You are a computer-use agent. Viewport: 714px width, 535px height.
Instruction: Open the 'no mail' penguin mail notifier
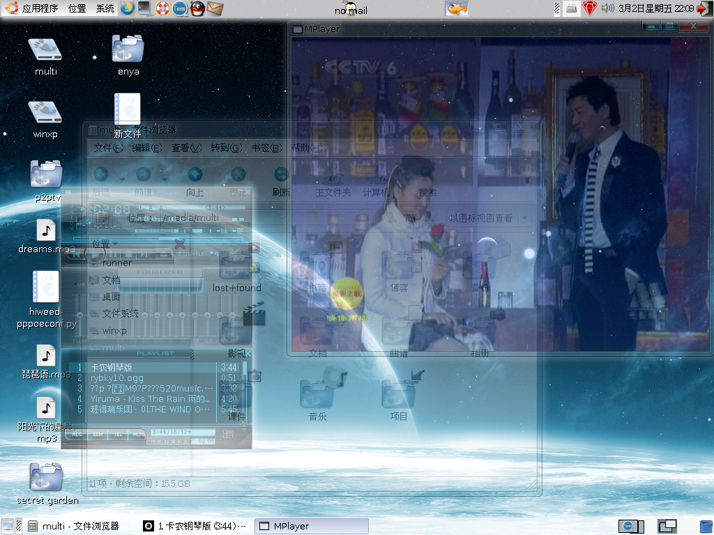coord(351,8)
